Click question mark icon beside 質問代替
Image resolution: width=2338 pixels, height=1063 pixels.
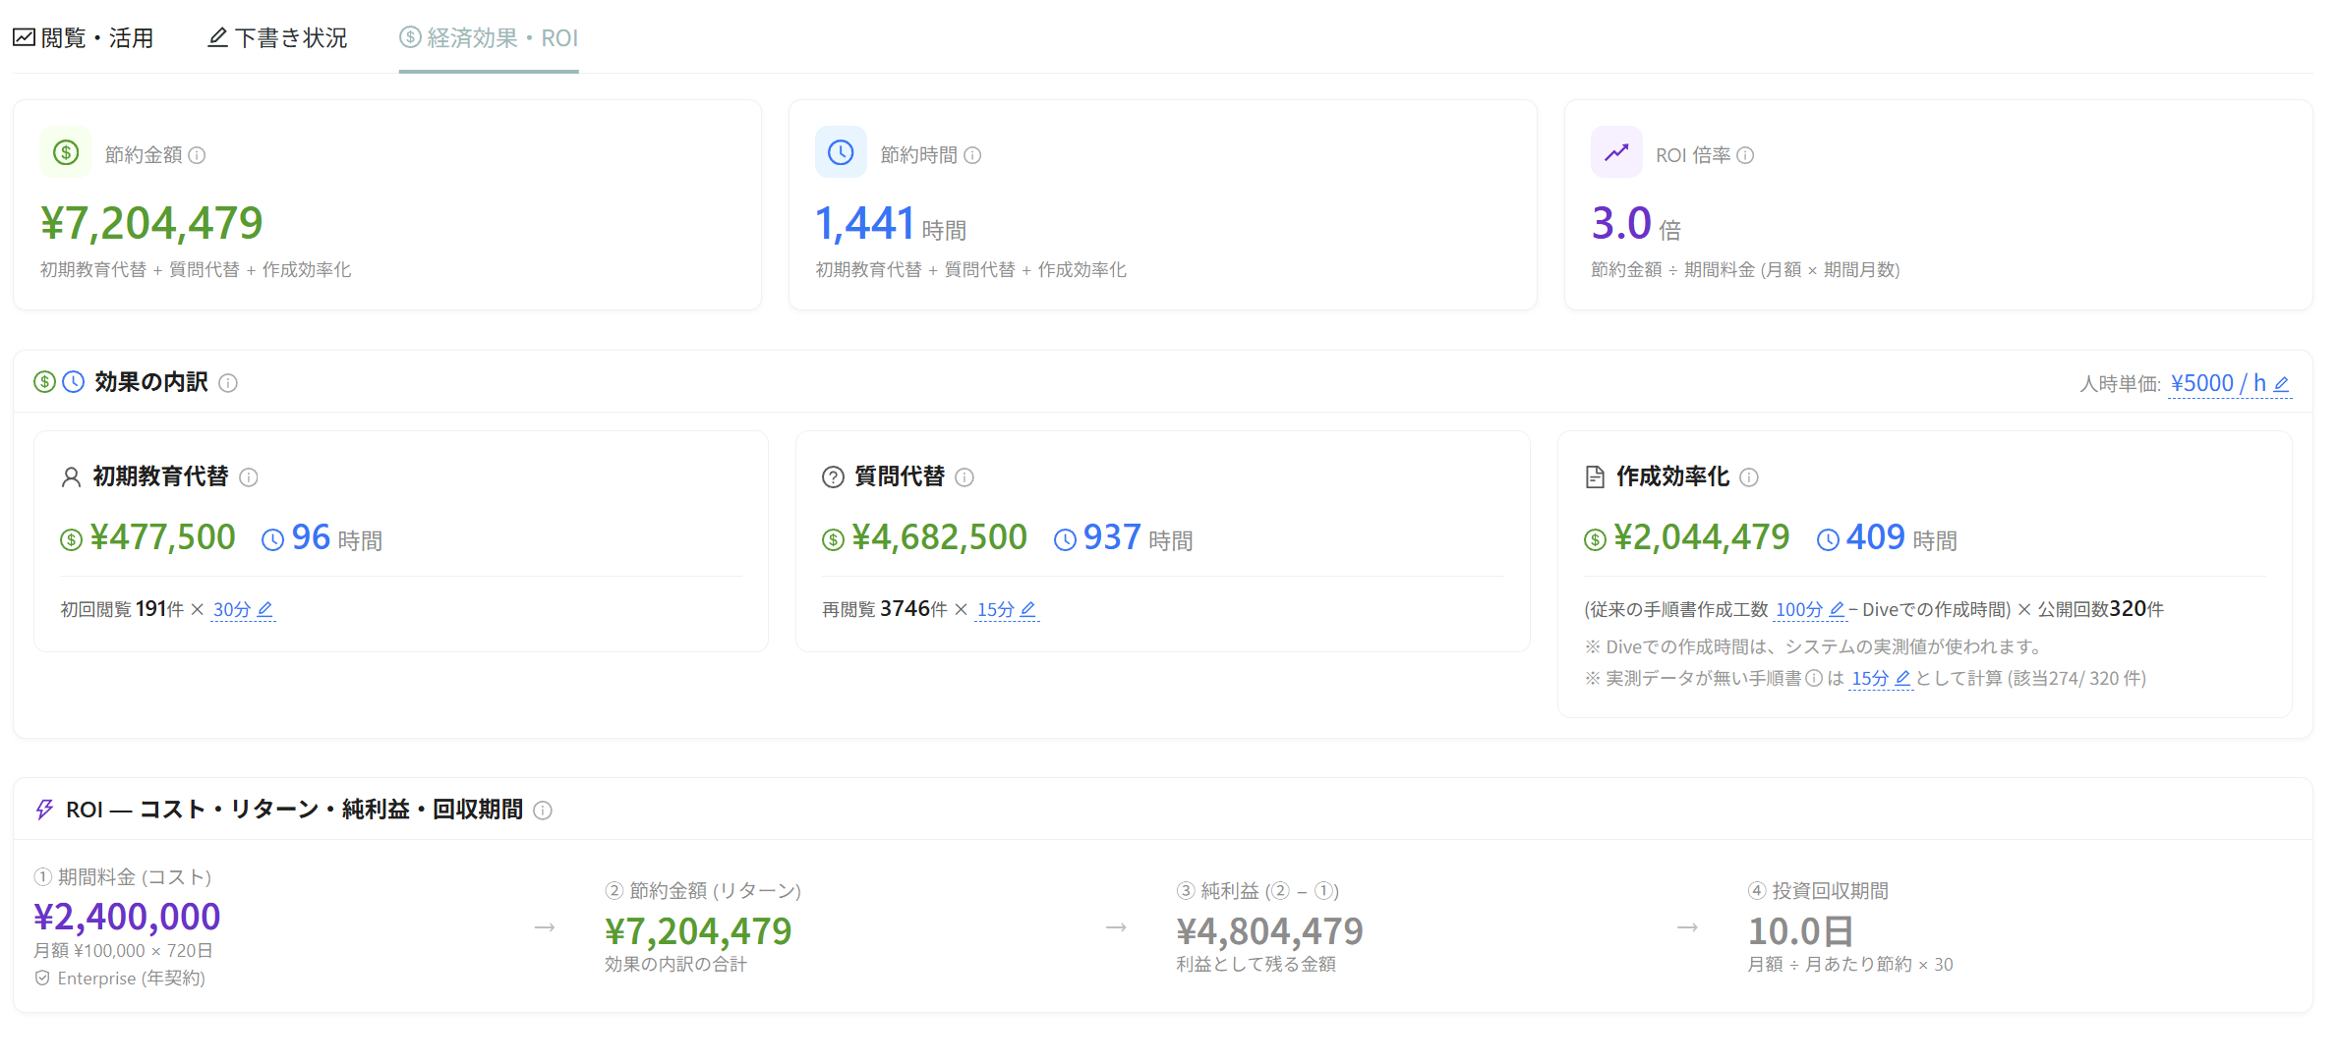833,477
